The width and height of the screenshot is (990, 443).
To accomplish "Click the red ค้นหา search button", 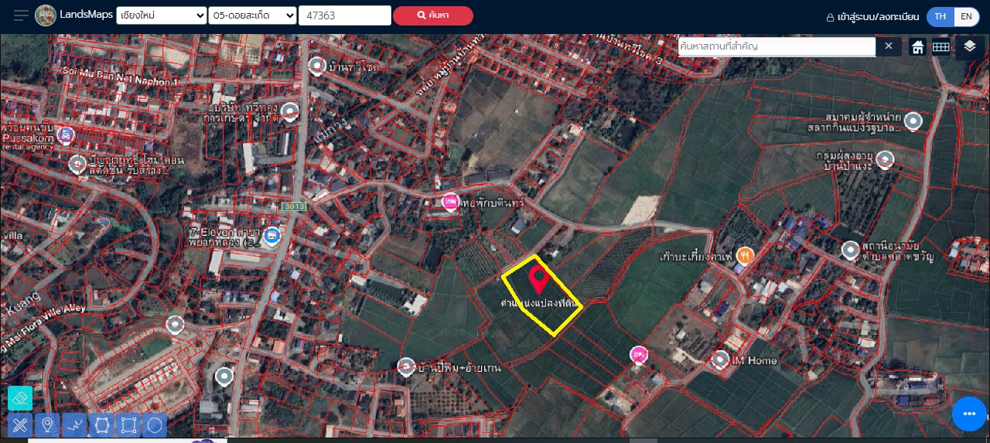I will [432, 15].
